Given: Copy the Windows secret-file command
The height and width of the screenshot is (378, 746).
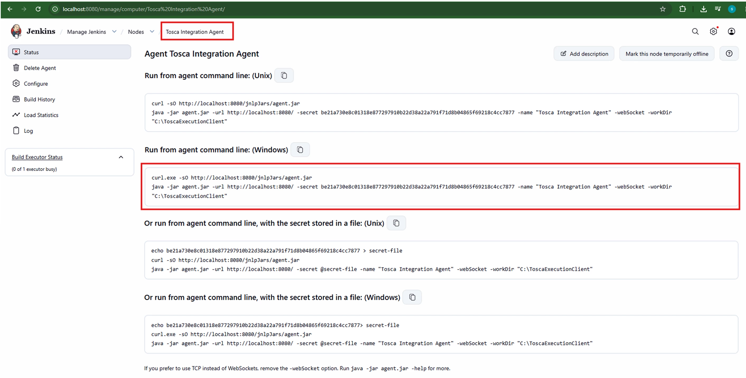Looking at the screenshot, I should coord(412,297).
